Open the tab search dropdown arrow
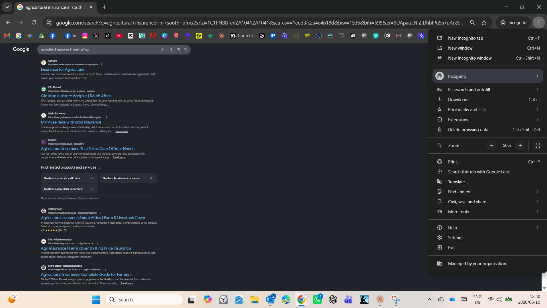Image resolution: width=547 pixels, height=308 pixels. coord(7,7)
